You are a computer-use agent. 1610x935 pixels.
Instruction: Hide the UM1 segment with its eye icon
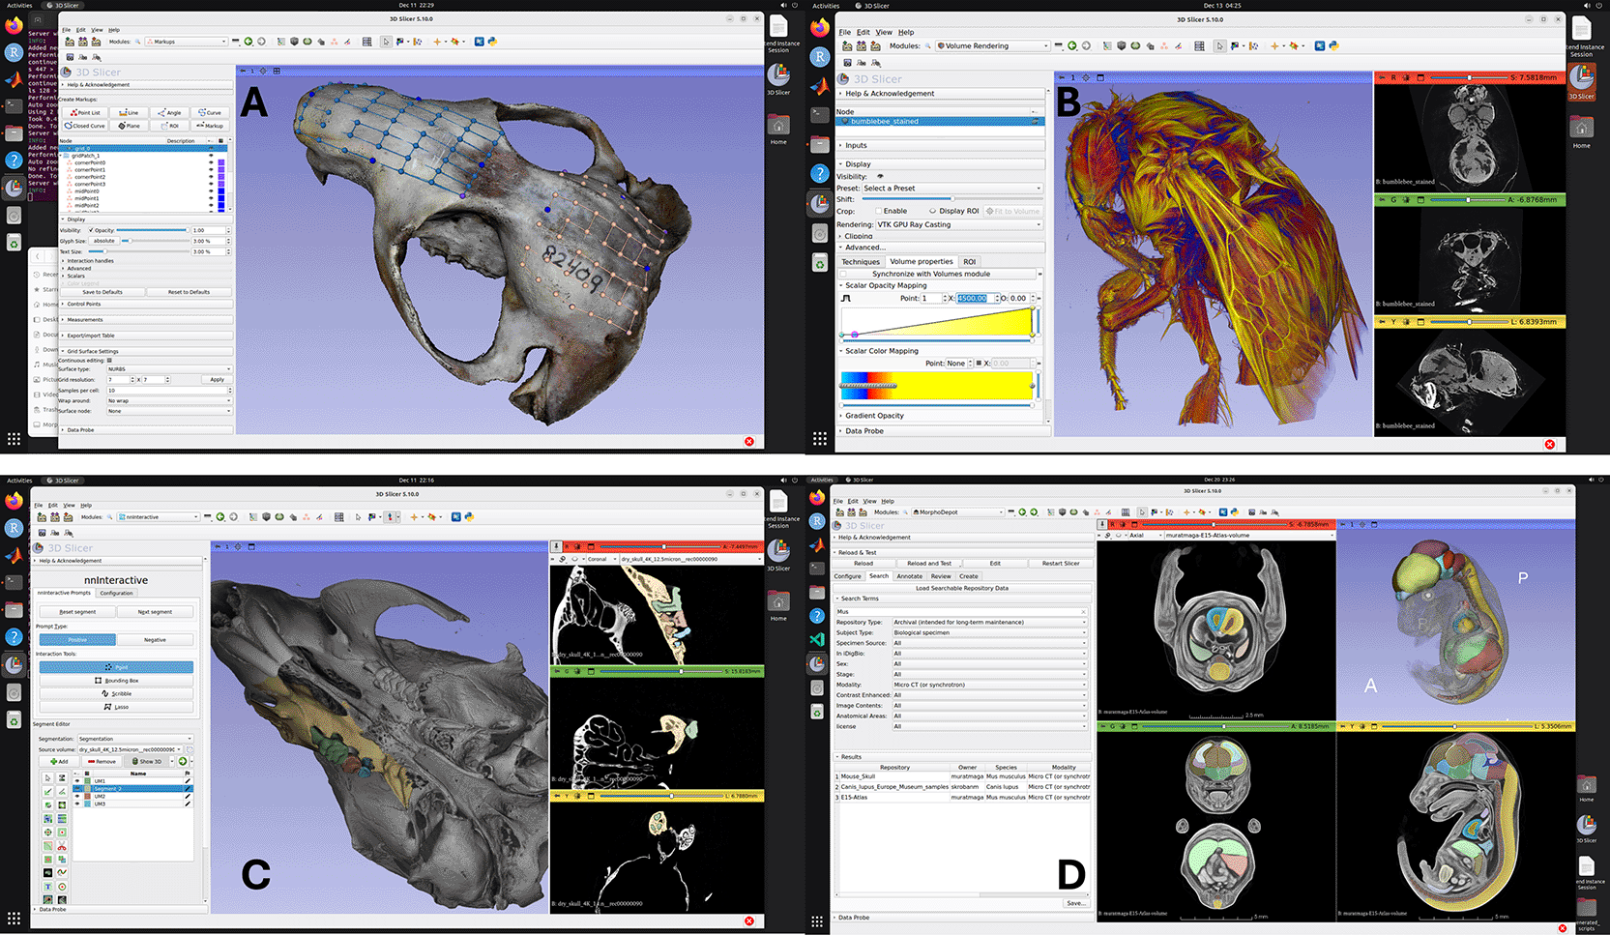pos(77,781)
